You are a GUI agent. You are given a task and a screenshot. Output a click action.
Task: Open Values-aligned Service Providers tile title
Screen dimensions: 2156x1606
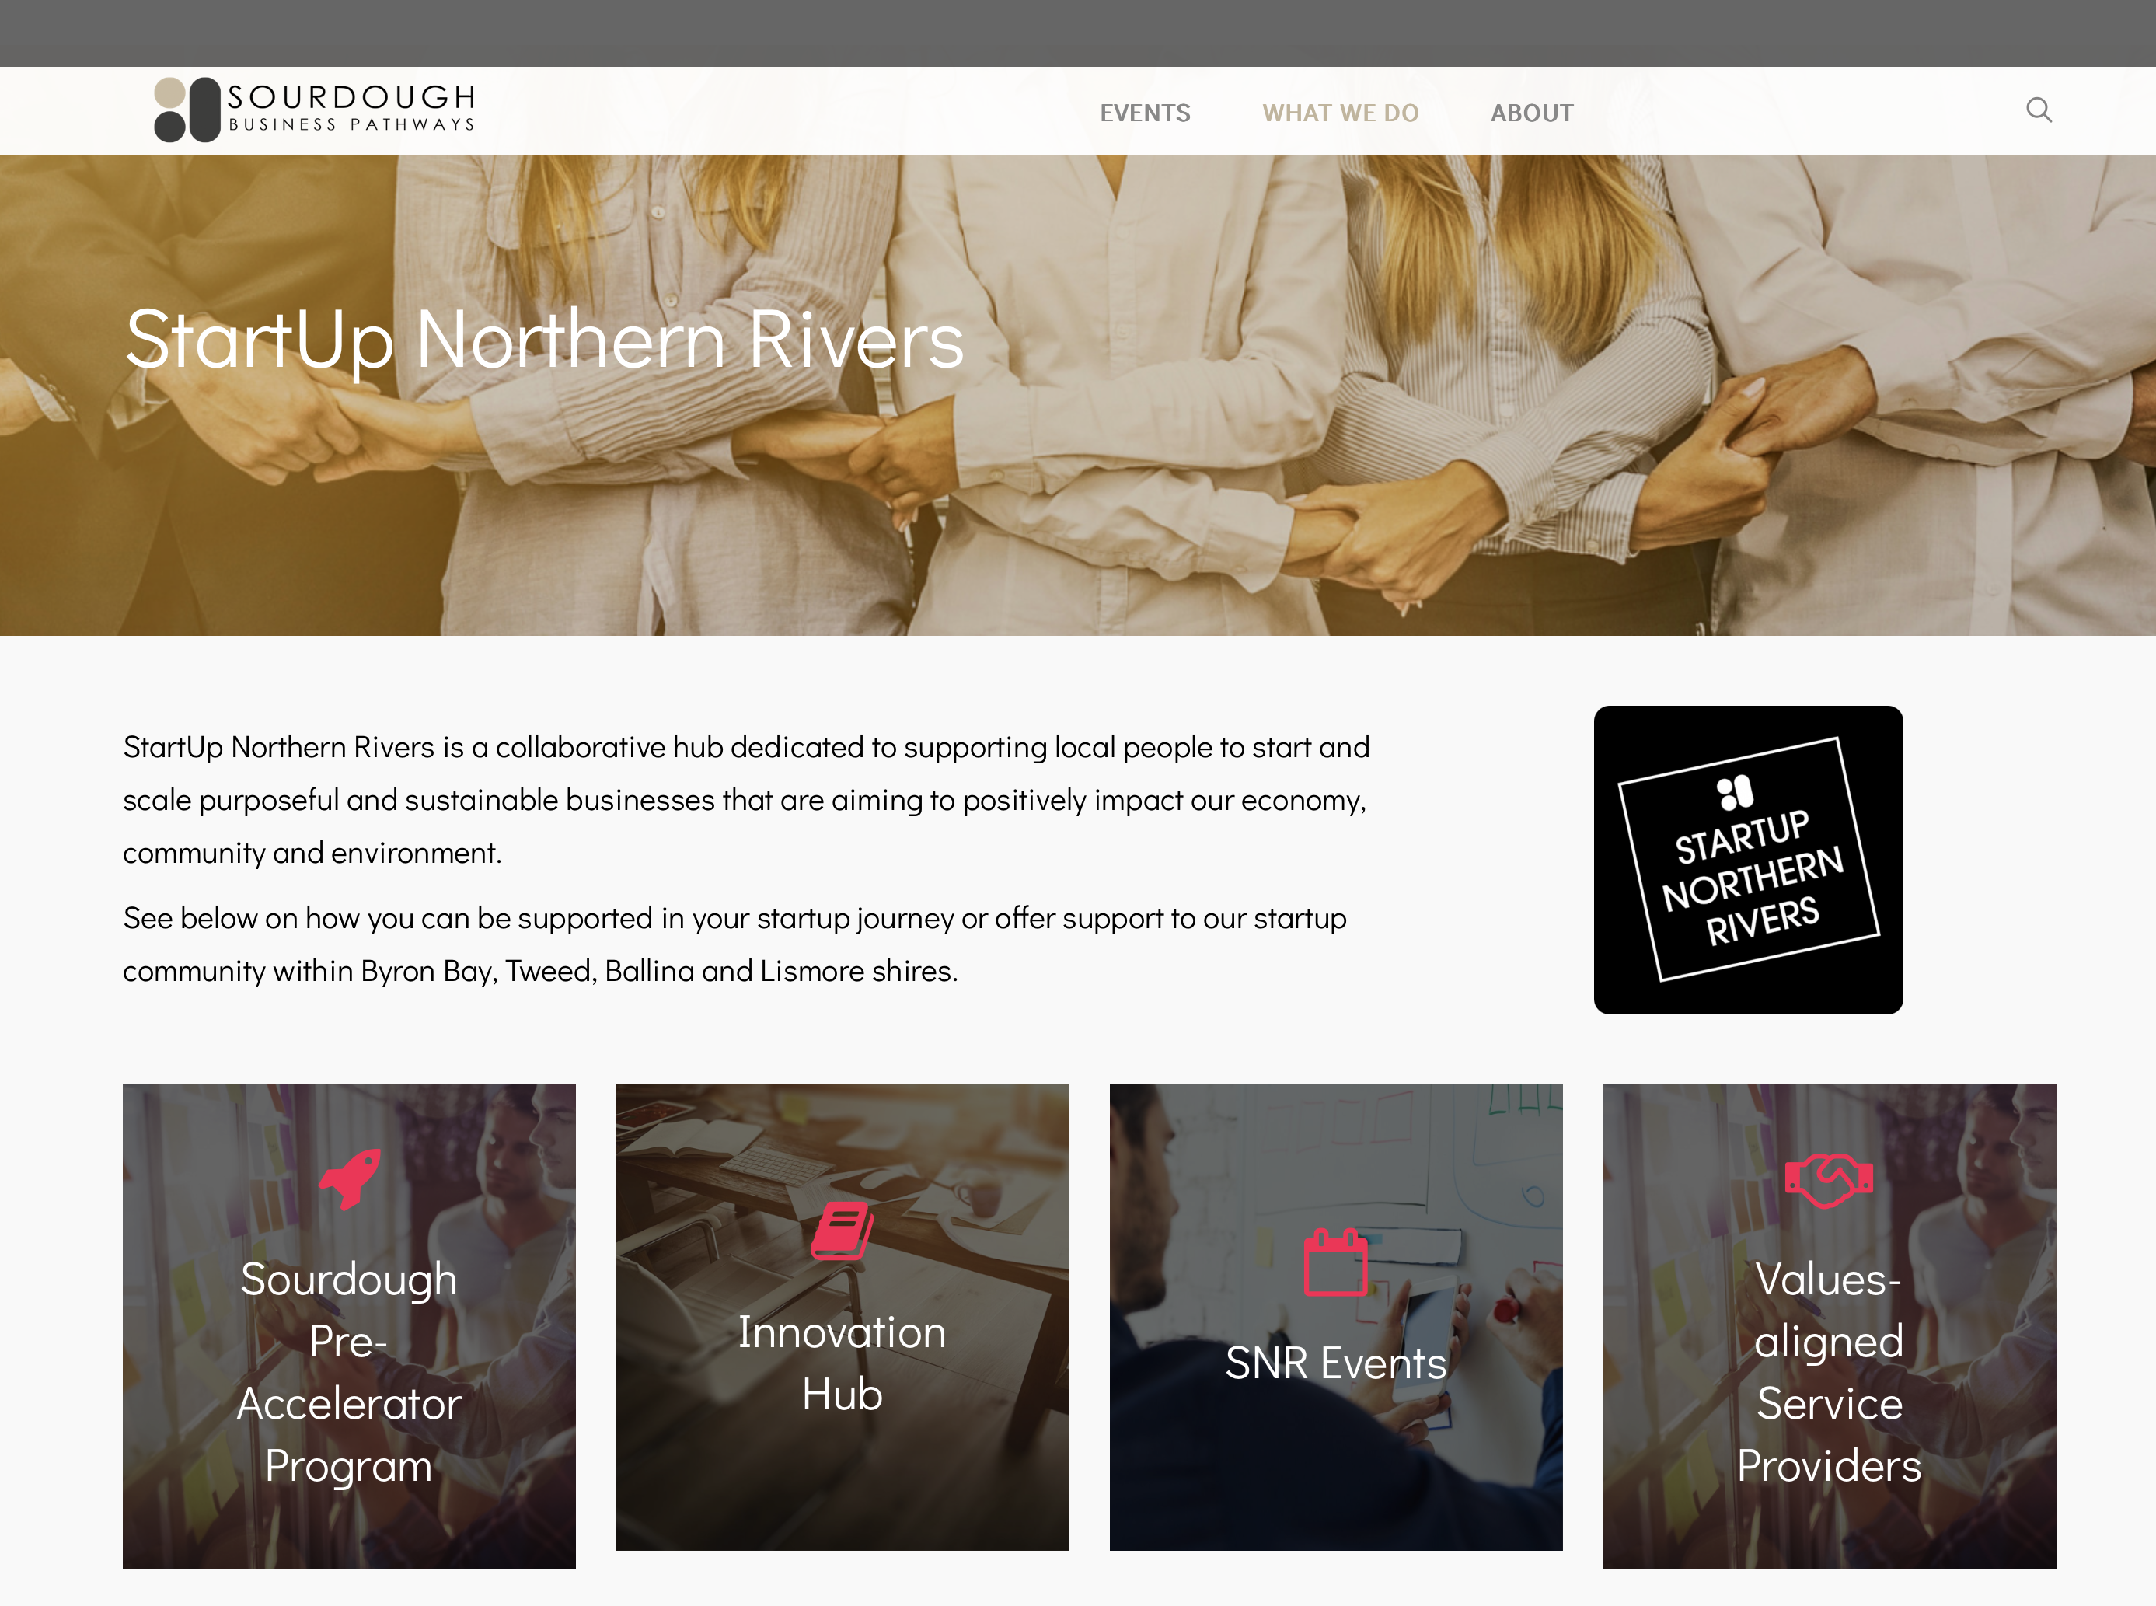coord(1829,1372)
